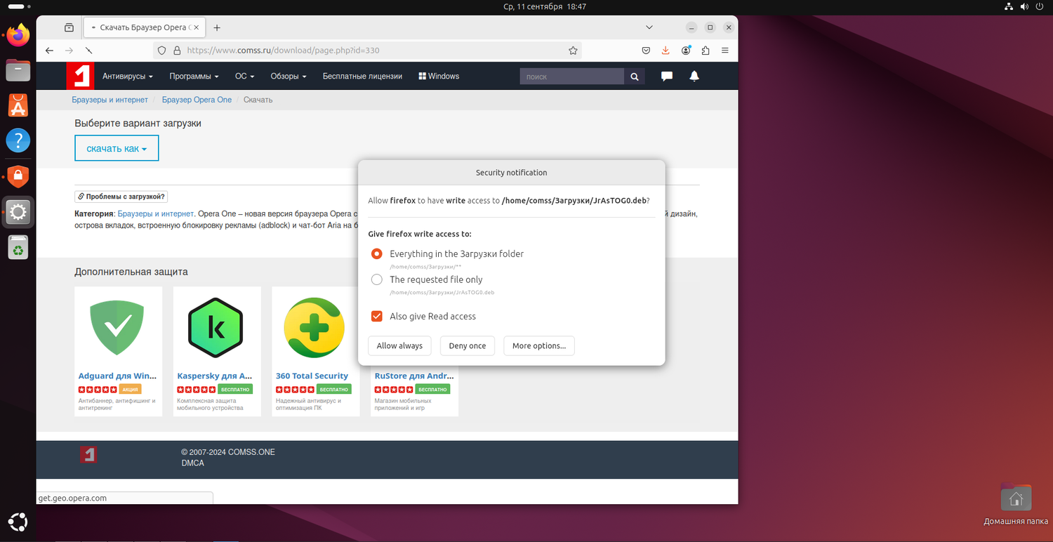Open the Firefox downloads panel
The image size is (1053, 542).
point(665,51)
